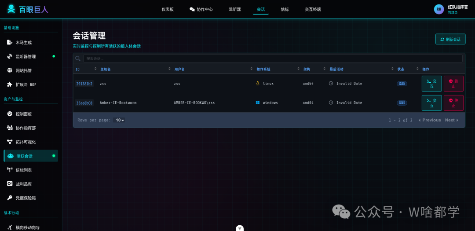Open 木马生成 in the sidebar
The height and width of the screenshot is (231, 475).
coord(31,42)
